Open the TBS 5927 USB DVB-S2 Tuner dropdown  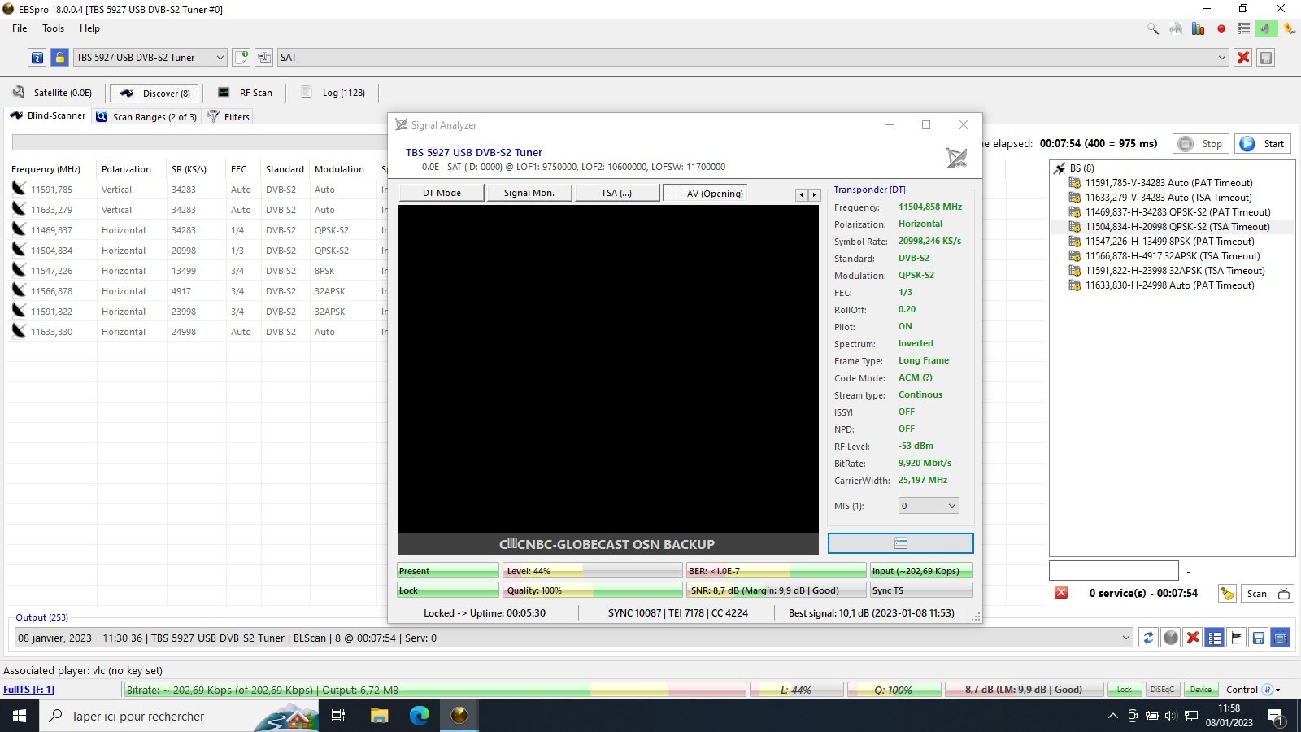point(150,58)
